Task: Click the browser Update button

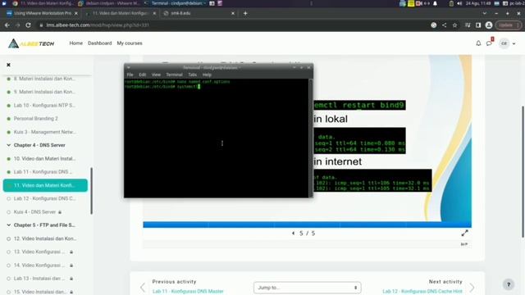Action: 508,25
